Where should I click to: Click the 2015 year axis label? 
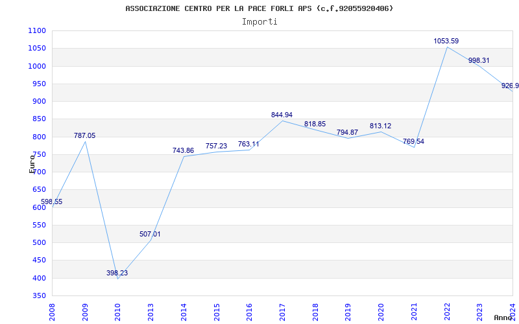tap(217, 312)
